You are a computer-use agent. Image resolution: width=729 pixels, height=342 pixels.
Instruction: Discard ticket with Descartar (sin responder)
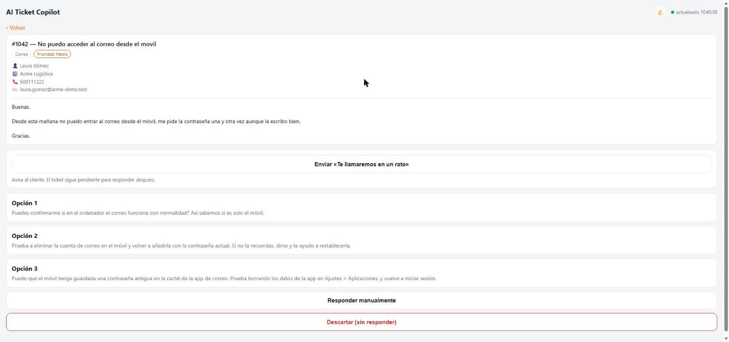point(361,322)
